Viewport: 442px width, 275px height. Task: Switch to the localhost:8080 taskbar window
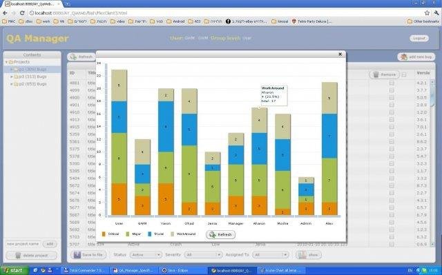pyautogui.click(x=232, y=270)
